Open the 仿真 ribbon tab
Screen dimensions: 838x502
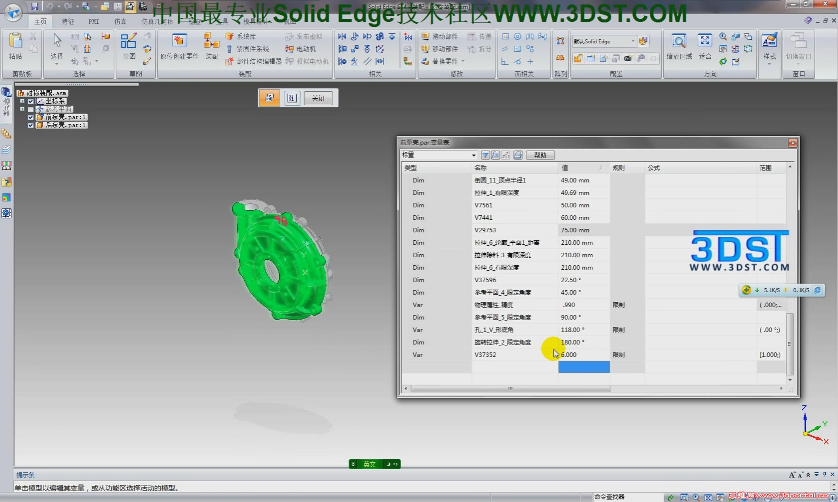[120, 21]
